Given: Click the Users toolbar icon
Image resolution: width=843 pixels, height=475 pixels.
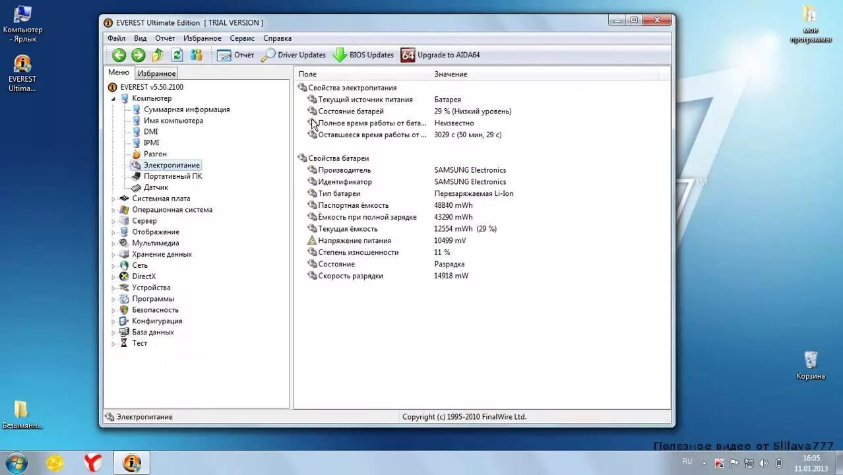Looking at the screenshot, I should (x=197, y=55).
